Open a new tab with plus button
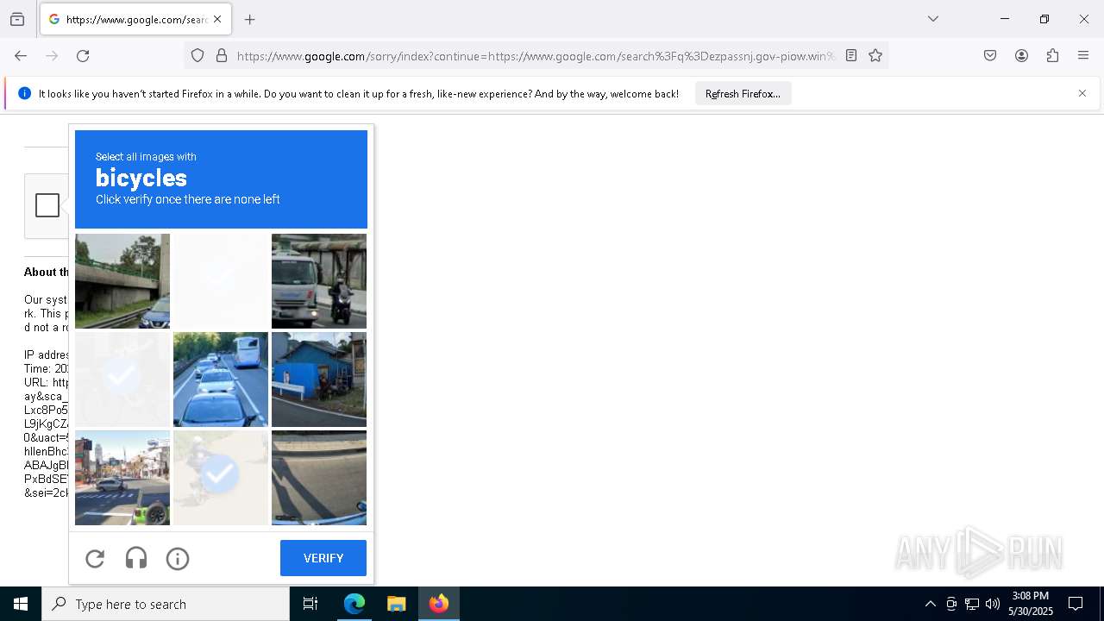 [x=250, y=19]
